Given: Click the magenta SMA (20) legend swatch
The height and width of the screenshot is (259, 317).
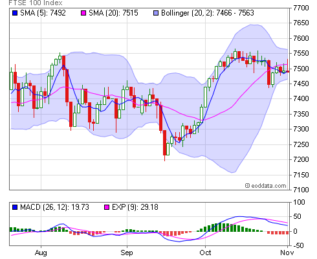Looking at the screenshot, I should pyautogui.click(x=83, y=14).
